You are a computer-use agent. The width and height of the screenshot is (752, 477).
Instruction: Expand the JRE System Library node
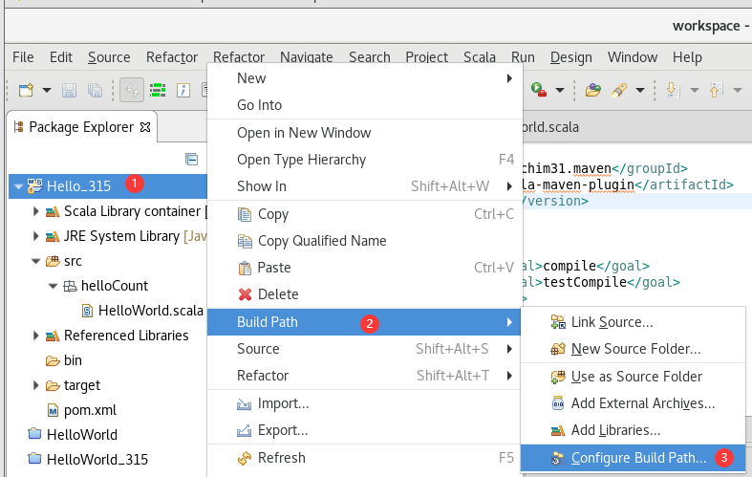(x=35, y=236)
